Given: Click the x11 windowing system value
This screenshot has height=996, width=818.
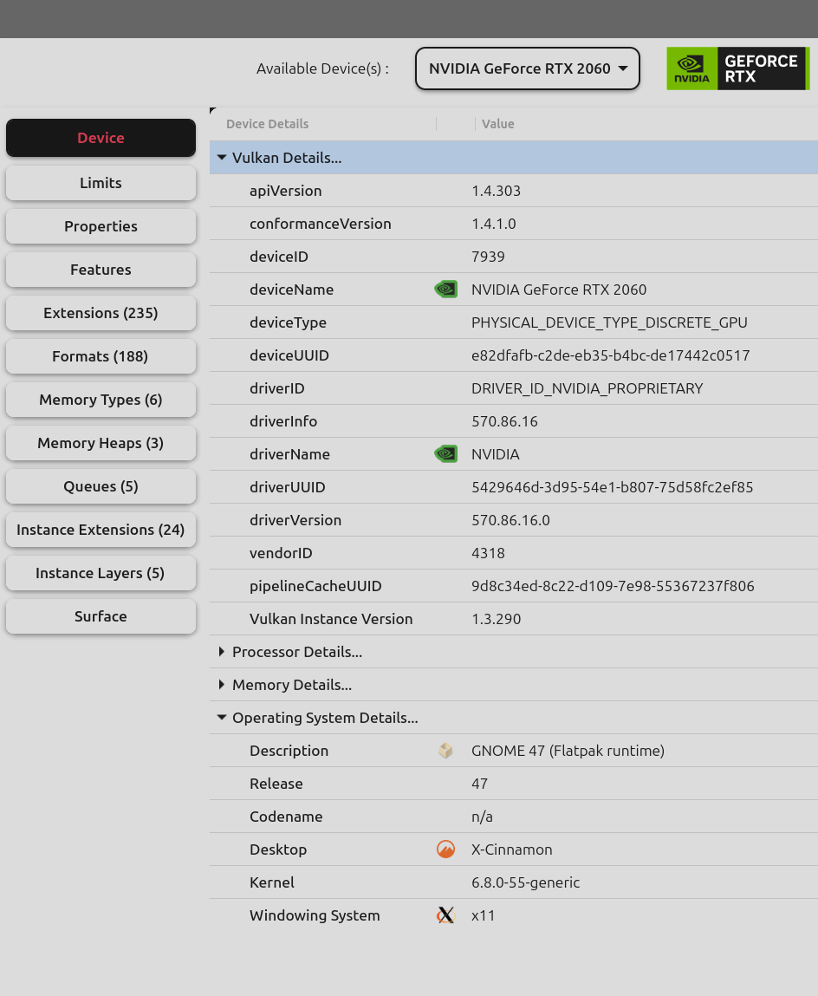Looking at the screenshot, I should point(483,915).
